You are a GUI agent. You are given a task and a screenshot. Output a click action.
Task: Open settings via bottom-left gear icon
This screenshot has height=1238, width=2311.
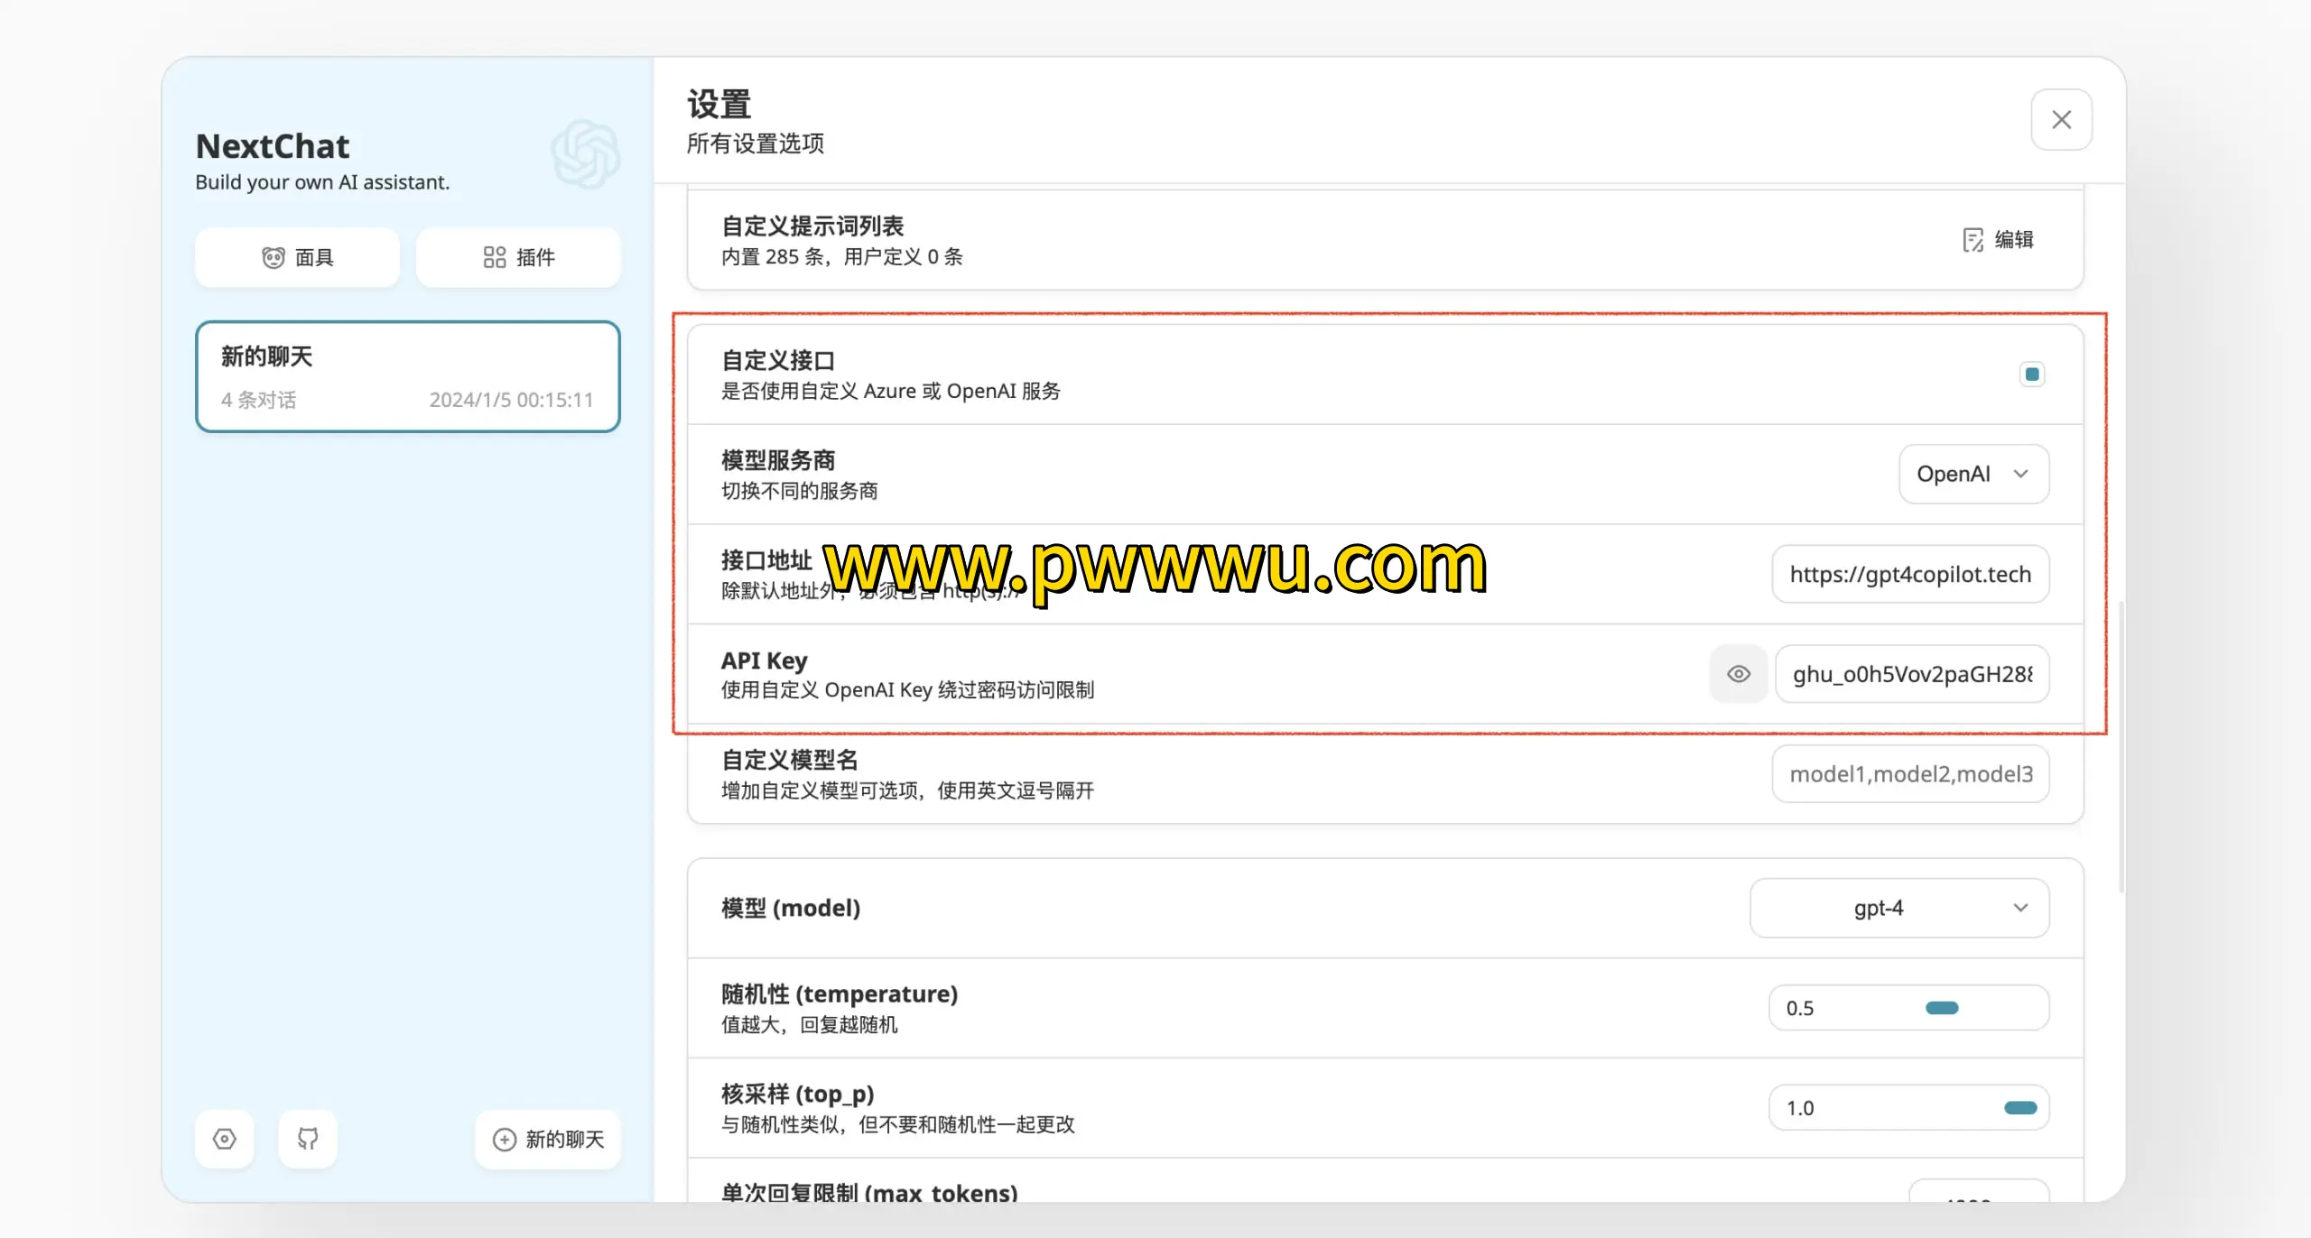coord(225,1139)
